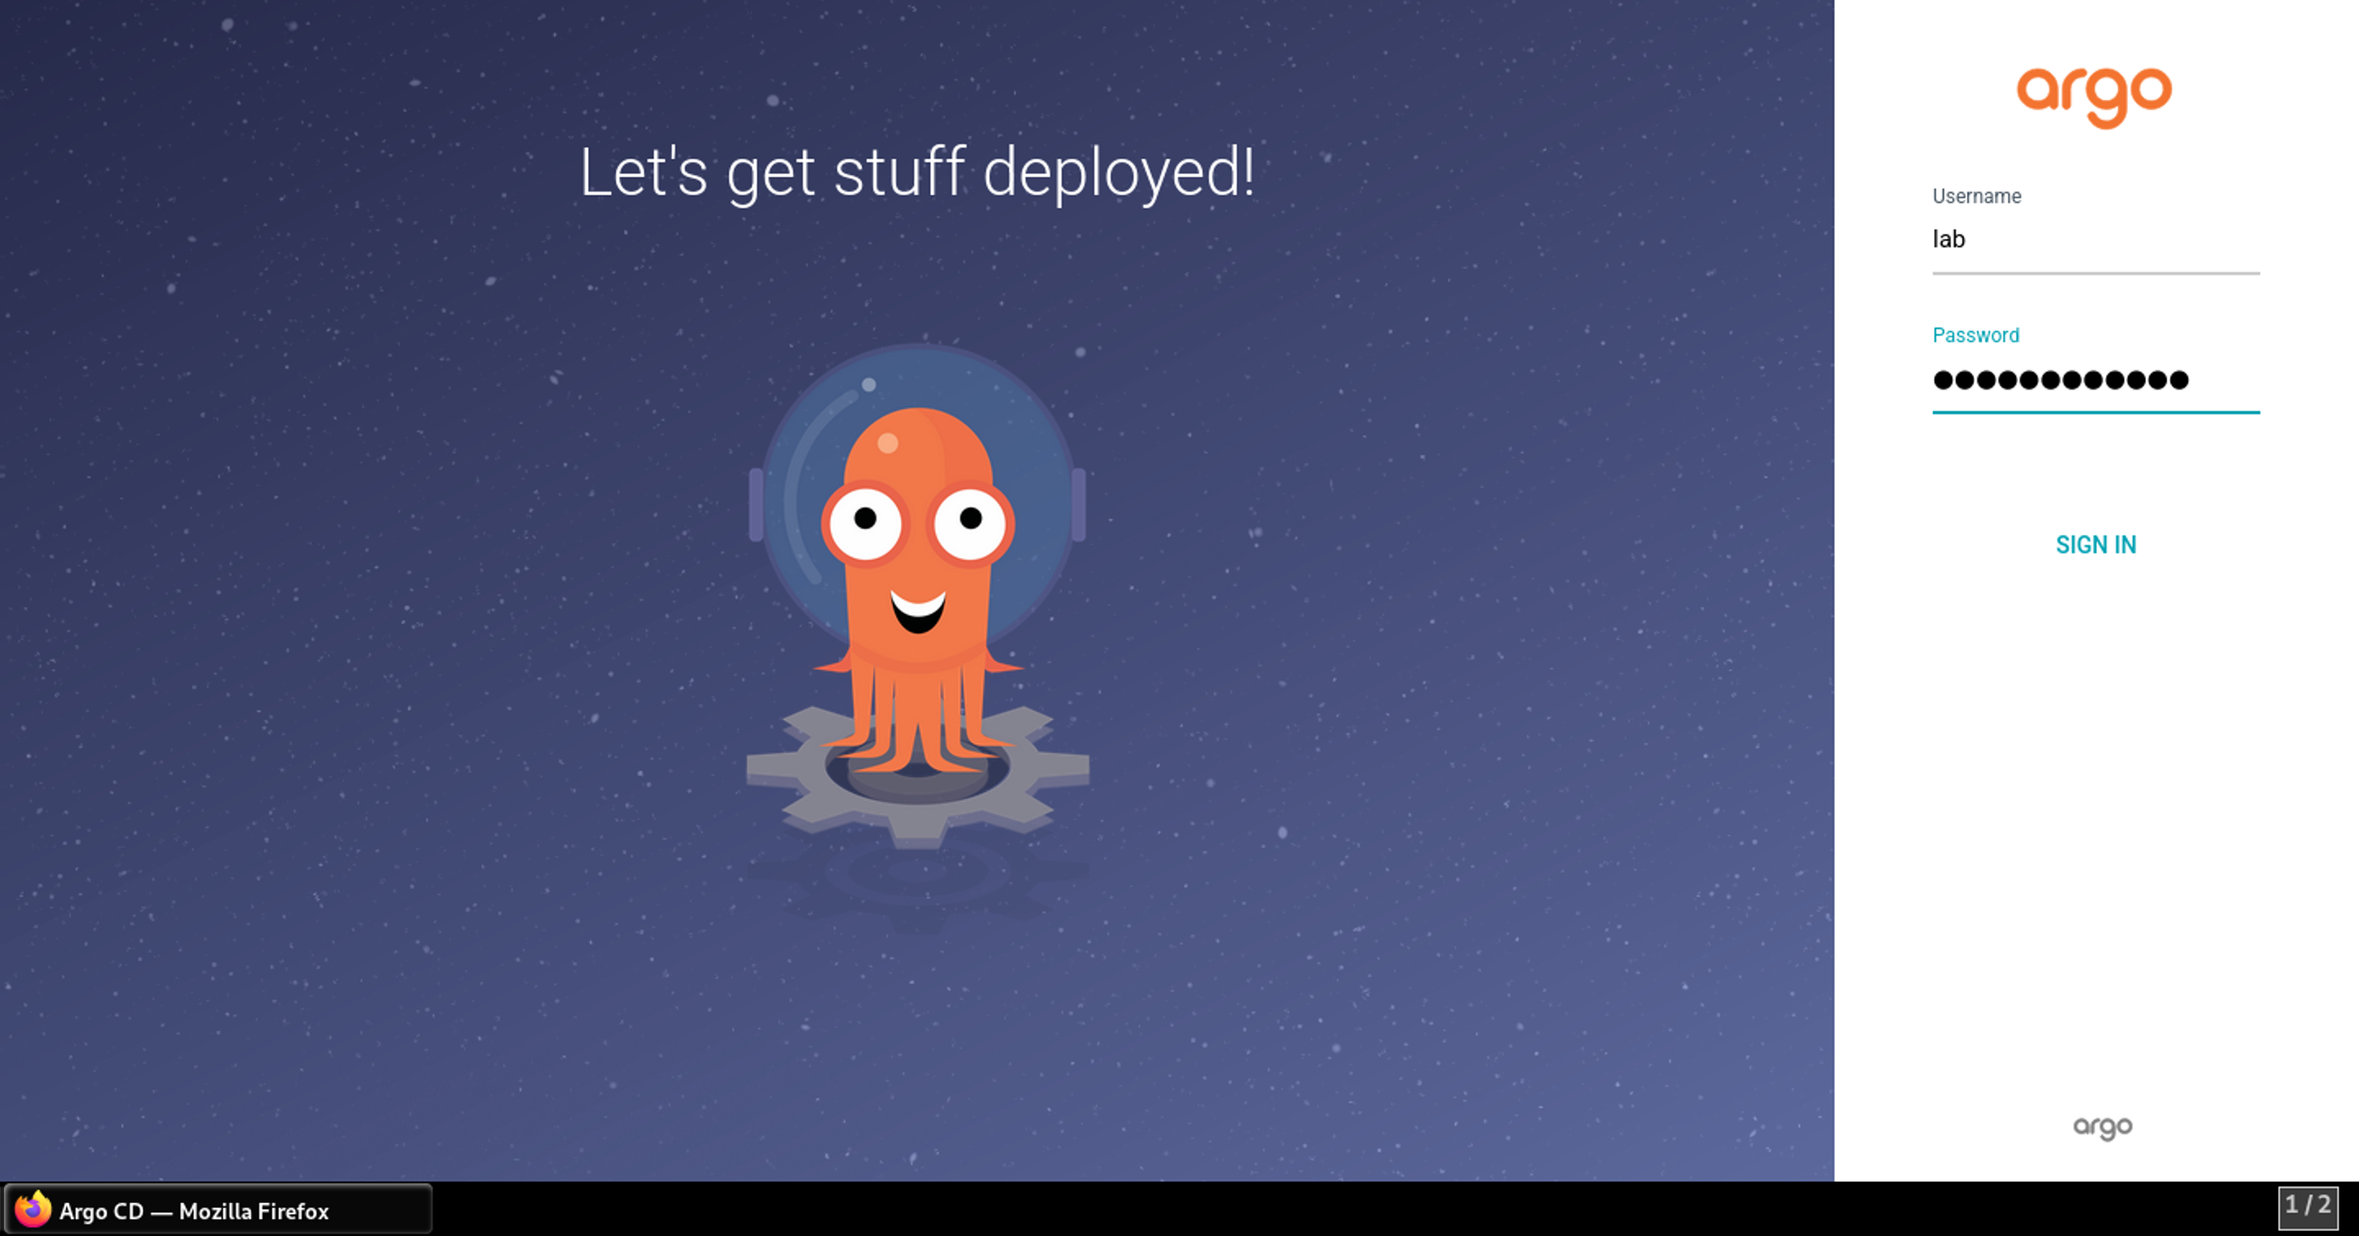Click the "Let's get stuff deployed!" heading
Screen dimensions: 2359x1236
[917, 172]
